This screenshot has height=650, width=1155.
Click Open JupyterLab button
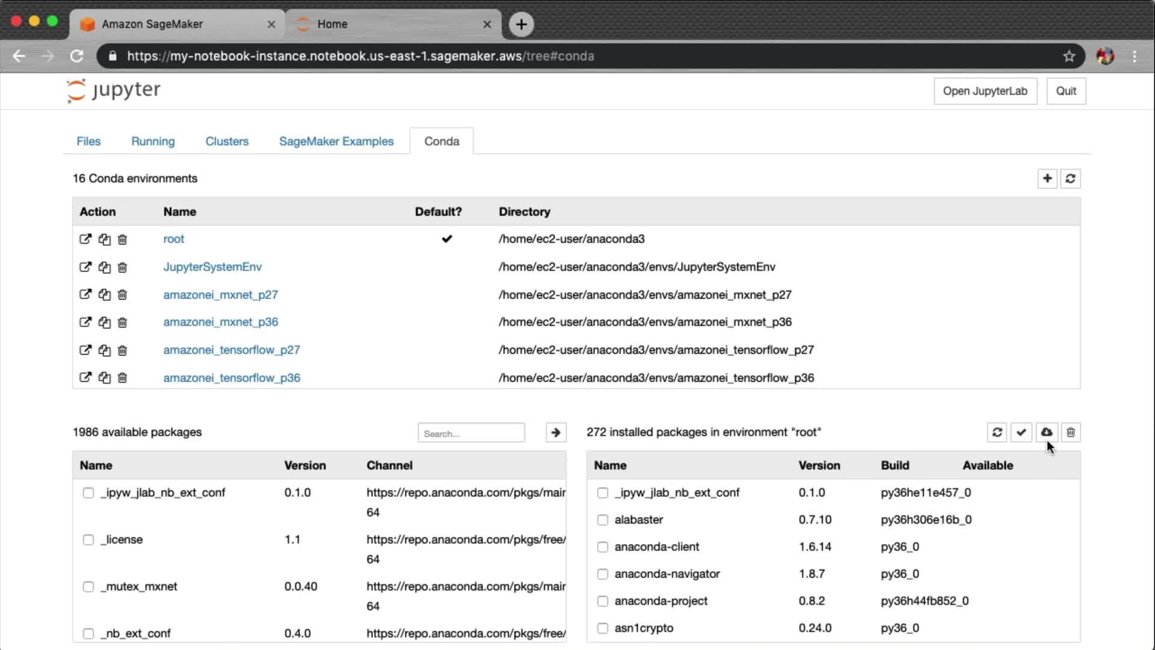(x=985, y=91)
